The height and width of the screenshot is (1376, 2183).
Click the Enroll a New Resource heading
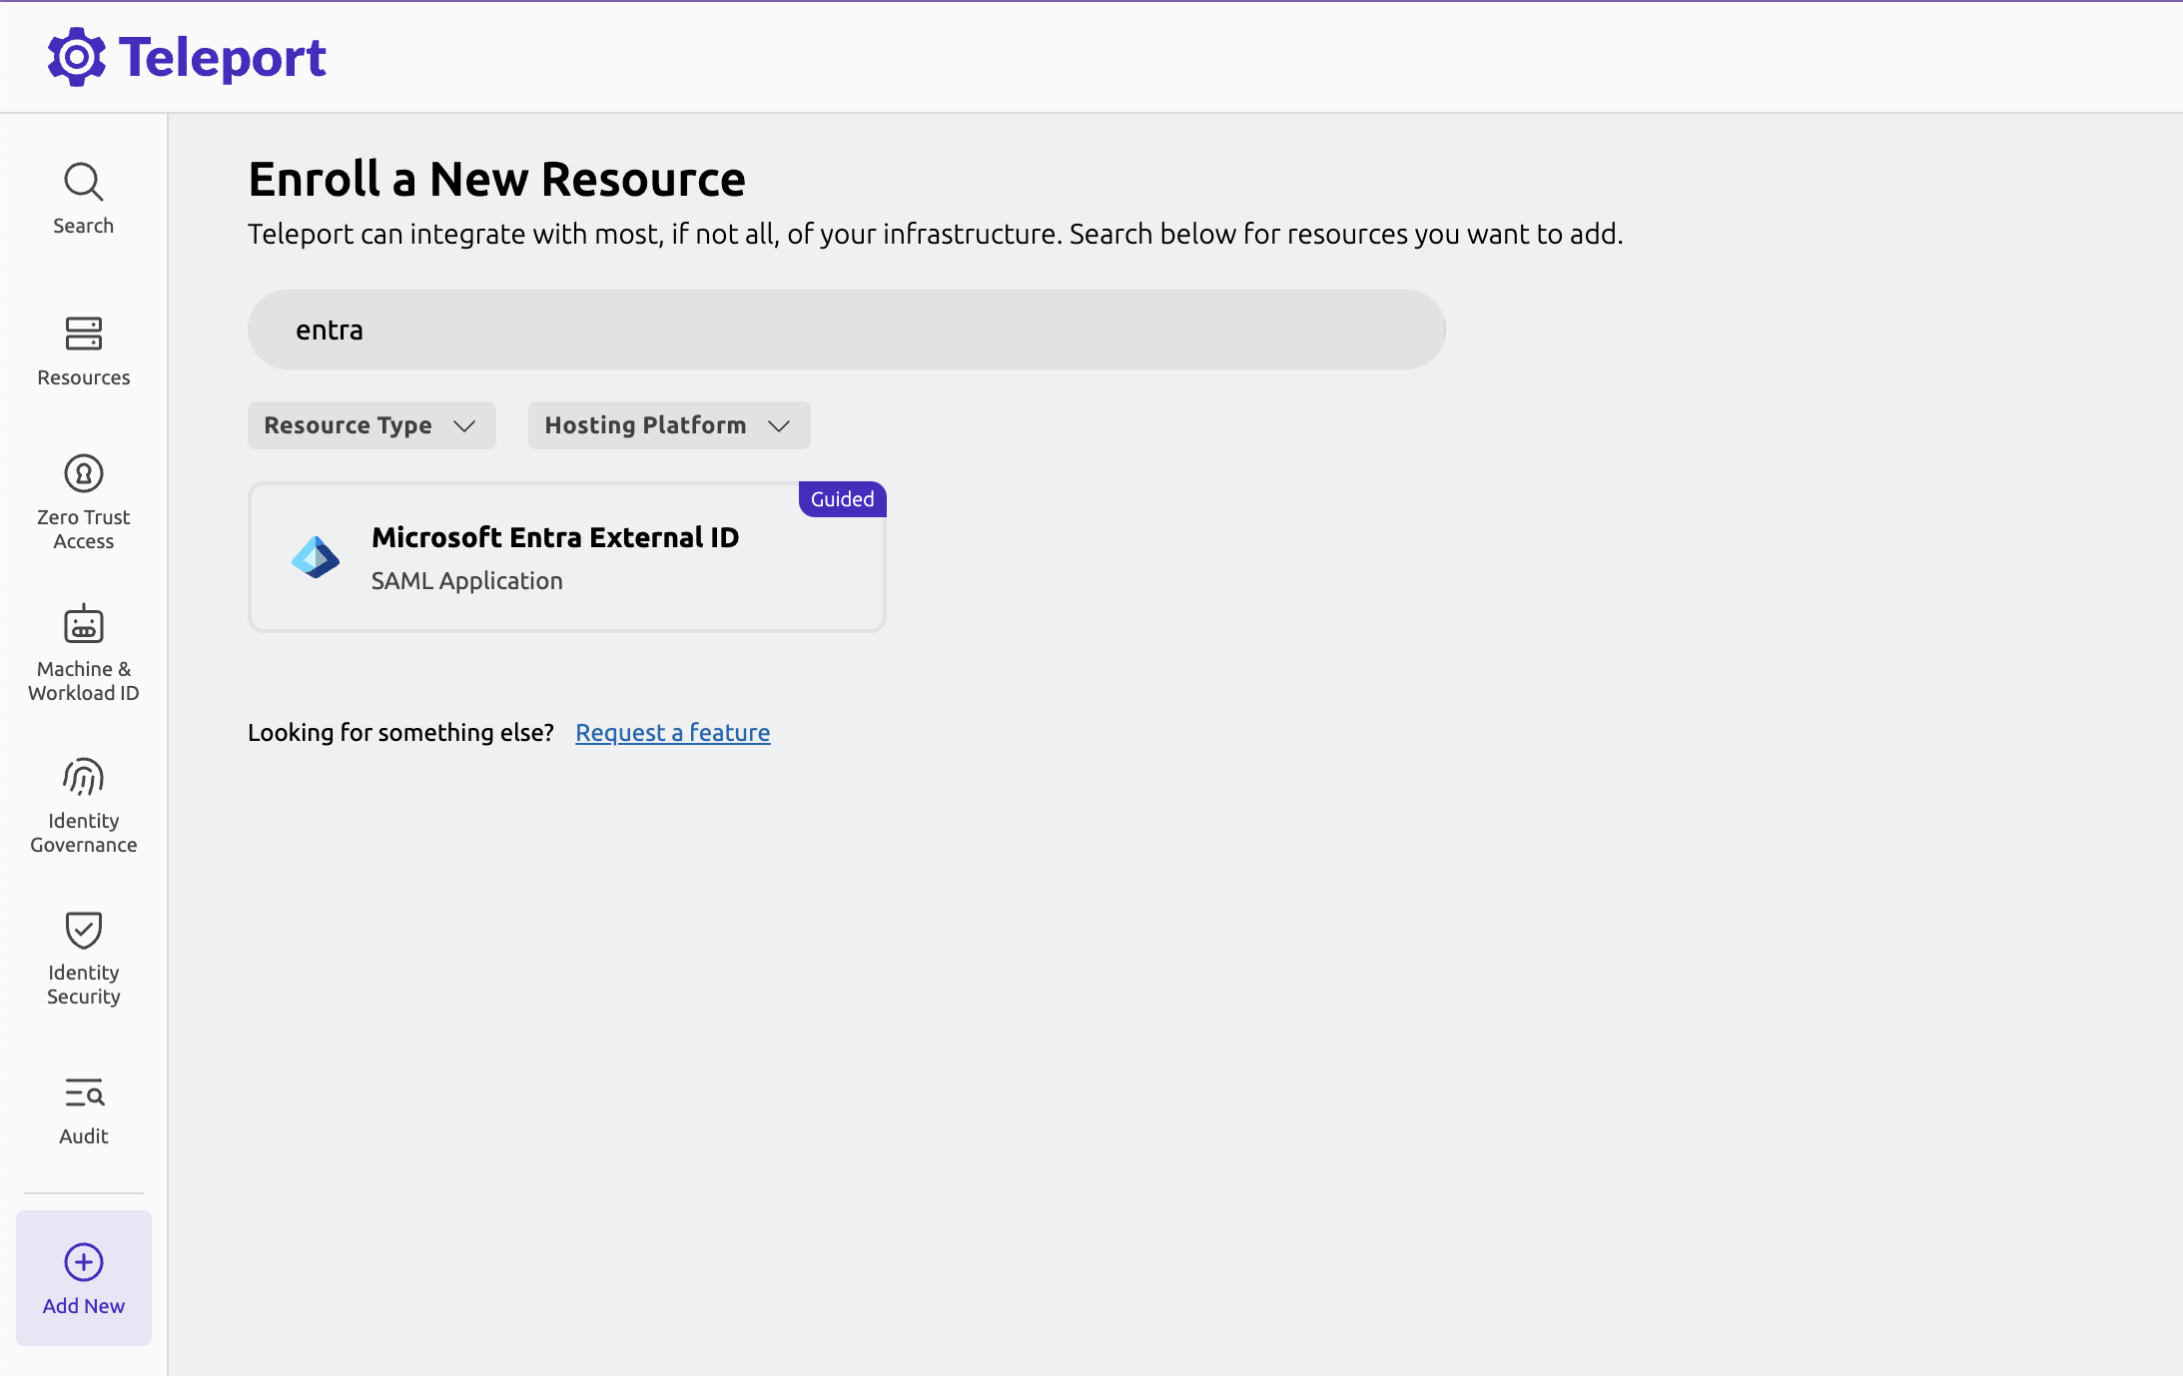click(496, 179)
